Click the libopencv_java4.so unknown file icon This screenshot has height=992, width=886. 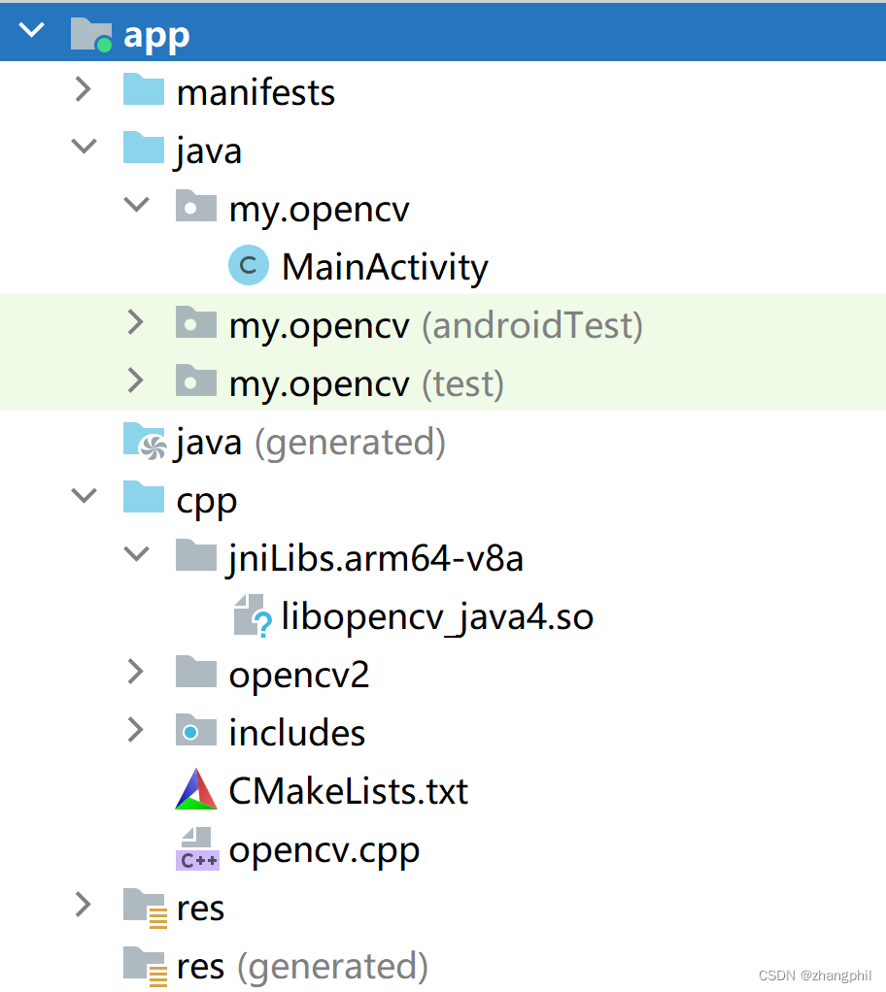tap(251, 615)
